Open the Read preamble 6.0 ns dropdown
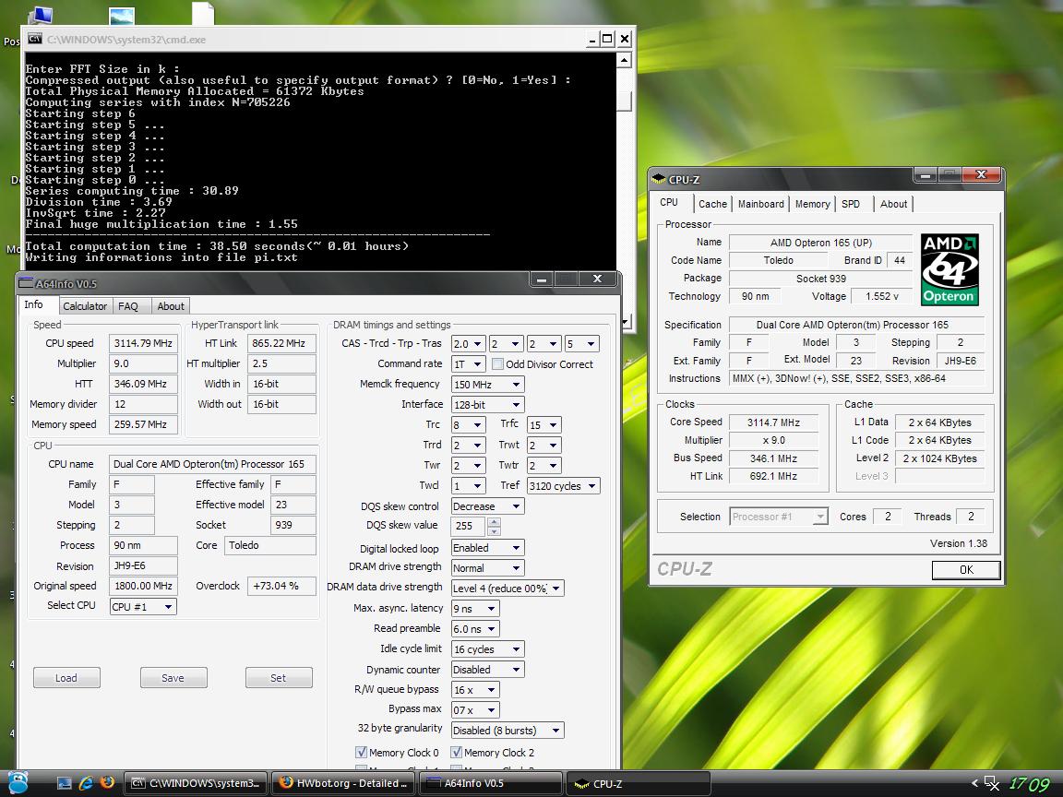The height and width of the screenshot is (797, 1063). pyautogui.click(x=475, y=629)
